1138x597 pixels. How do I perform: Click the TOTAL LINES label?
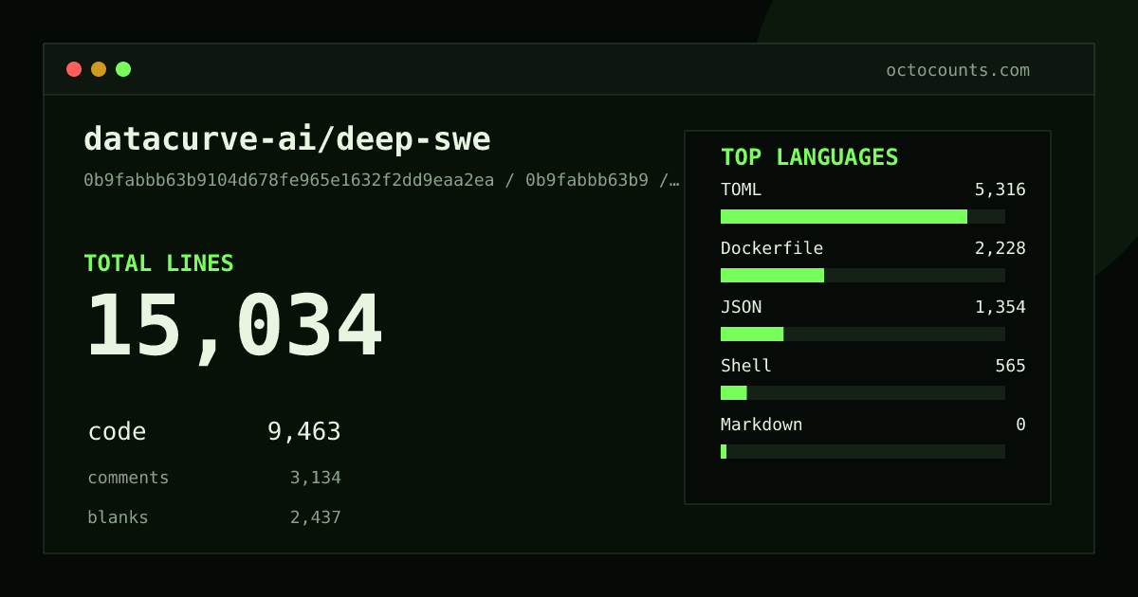tap(158, 263)
